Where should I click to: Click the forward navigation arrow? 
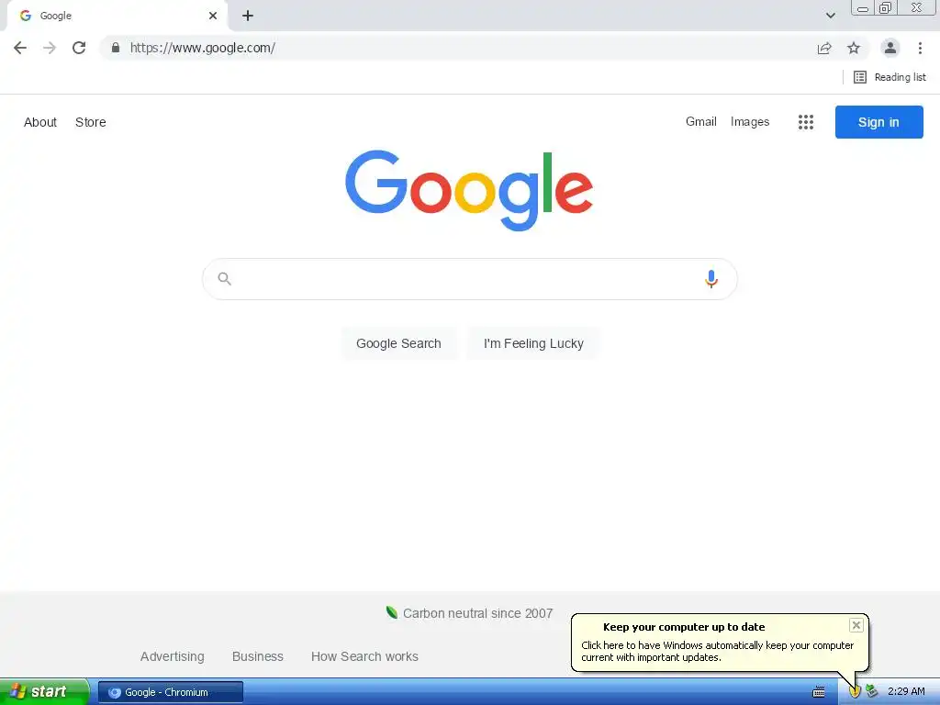click(50, 48)
